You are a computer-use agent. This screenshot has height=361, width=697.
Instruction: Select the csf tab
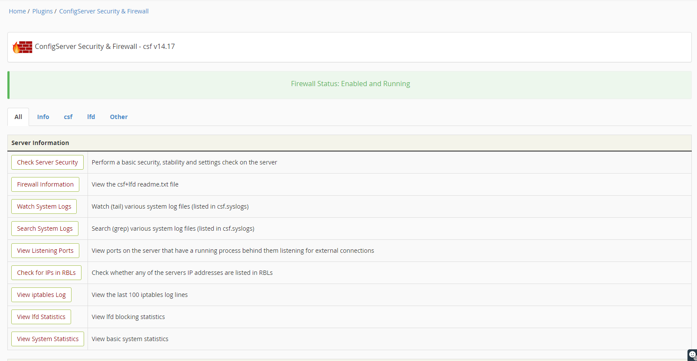coord(68,117)
